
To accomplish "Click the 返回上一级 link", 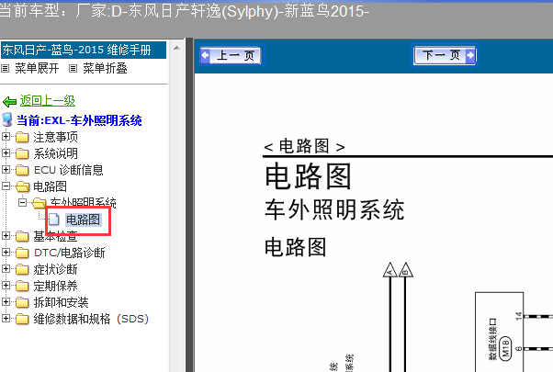I will [x=47, y=101].
